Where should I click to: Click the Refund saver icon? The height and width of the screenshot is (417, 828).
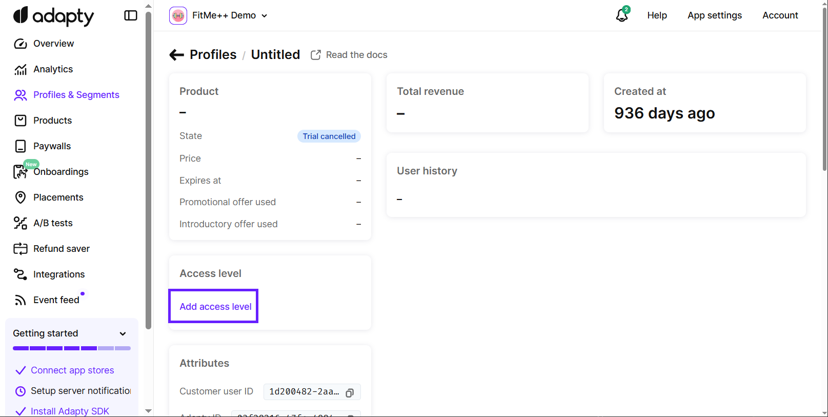21,249
